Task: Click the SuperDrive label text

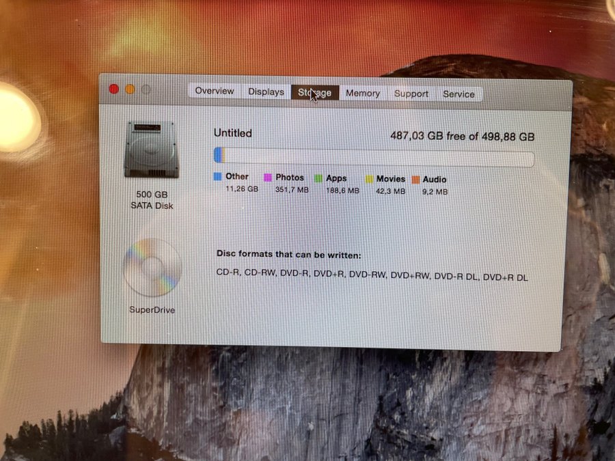Action: coord(152,309)
